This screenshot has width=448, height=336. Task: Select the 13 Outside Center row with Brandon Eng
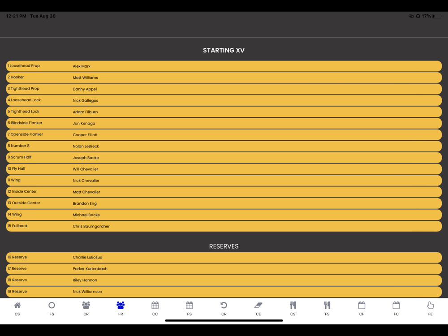224,203
